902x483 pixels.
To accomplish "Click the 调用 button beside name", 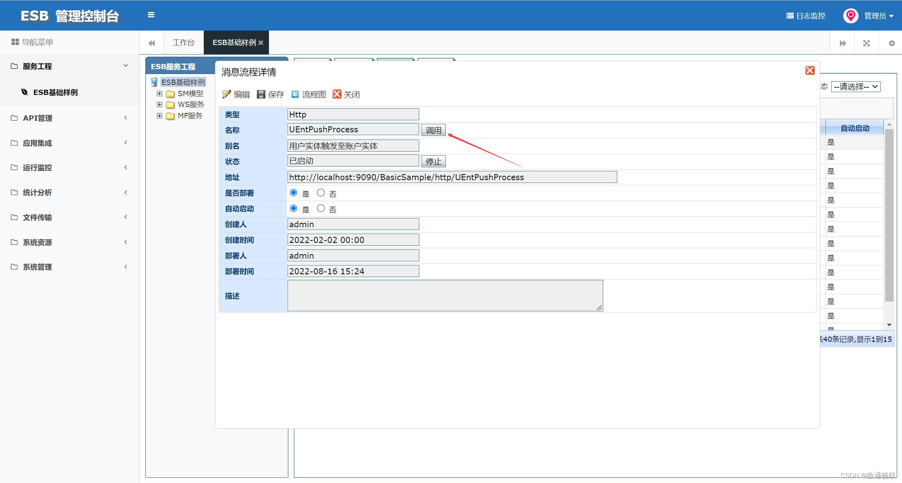I will coord(433,130).
